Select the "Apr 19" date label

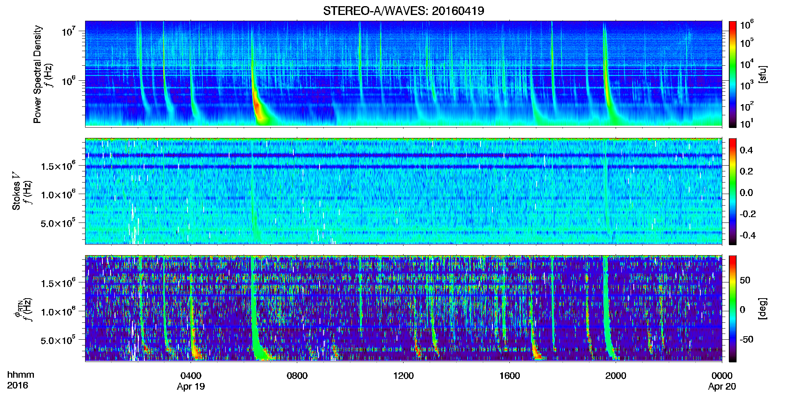click(191, 387)
